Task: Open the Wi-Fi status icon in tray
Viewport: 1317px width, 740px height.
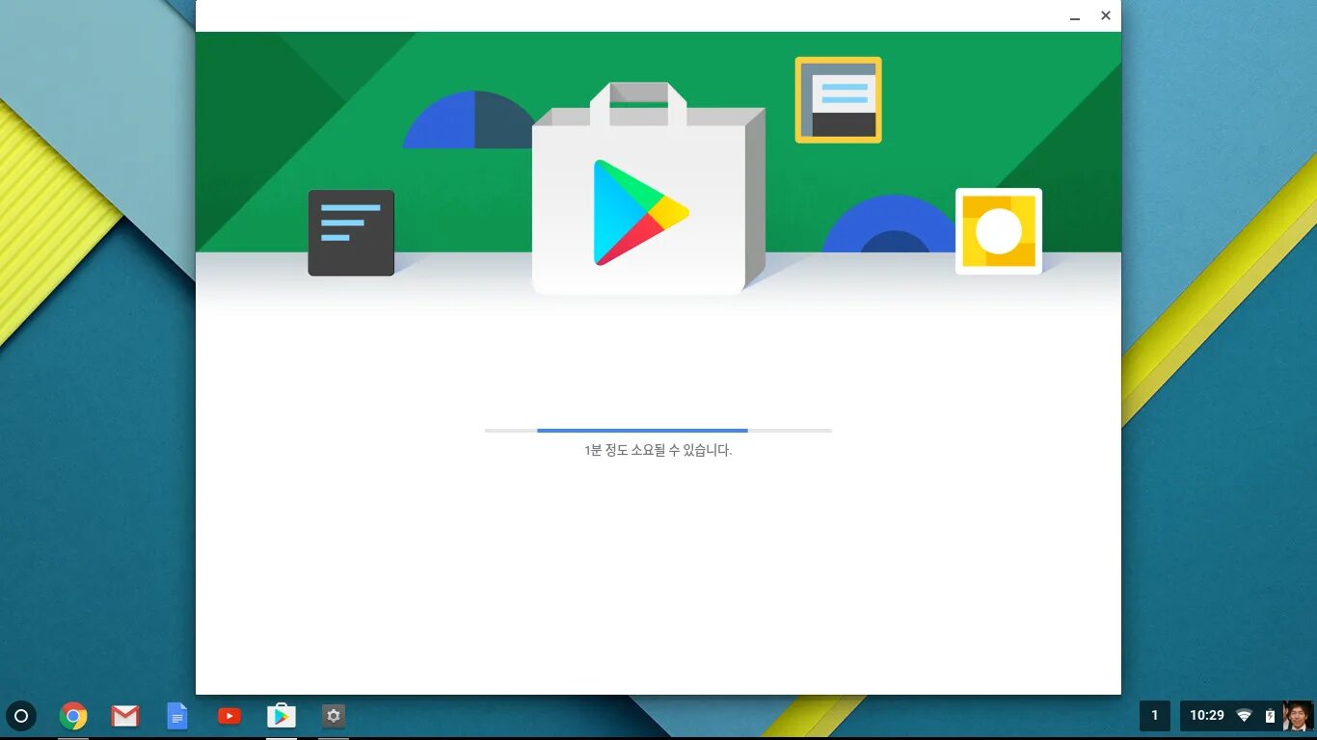Action: click(x=1244, y=716)
